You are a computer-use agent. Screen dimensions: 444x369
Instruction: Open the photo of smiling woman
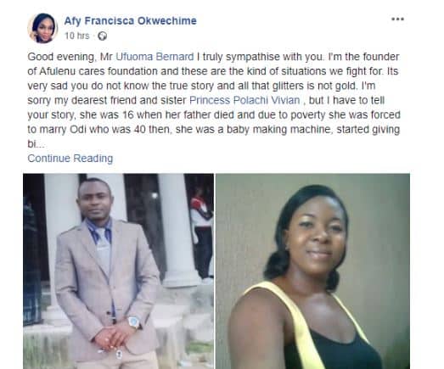coord(312,271)
